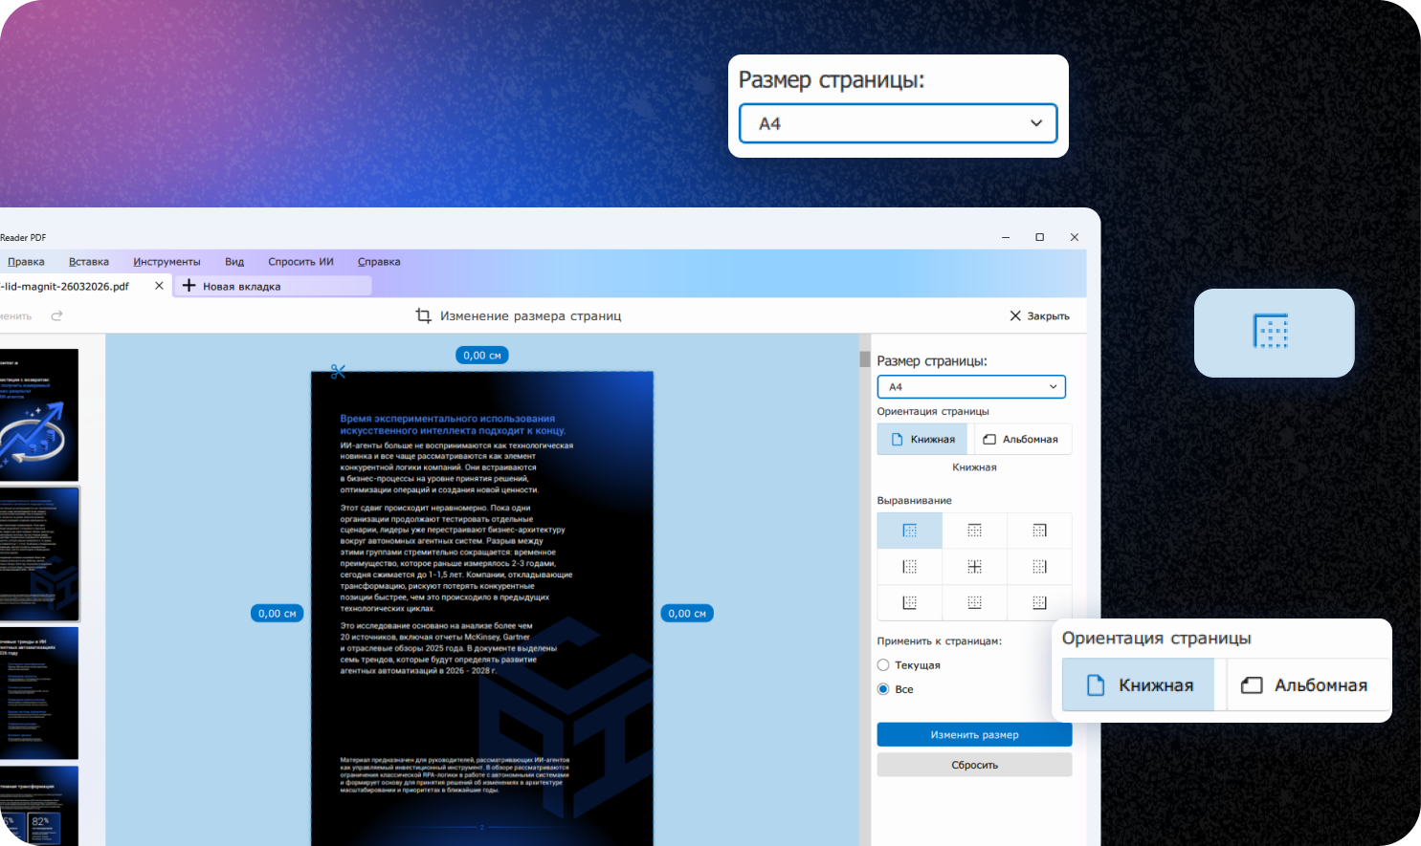Click the Применить к страницам label
This screenshot has width=1421, height=846.
940,641
